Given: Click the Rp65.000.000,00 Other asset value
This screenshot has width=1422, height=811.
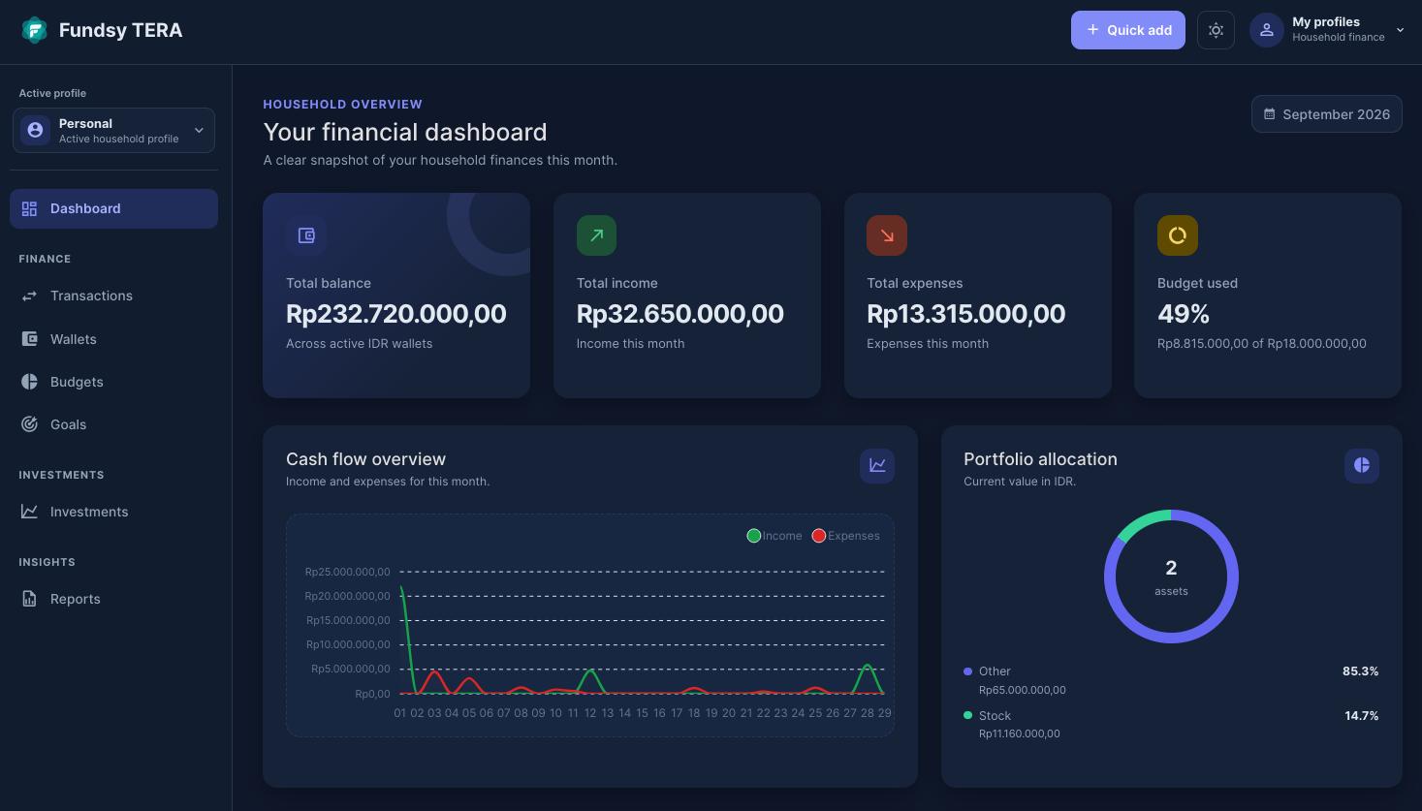Looking at the screenshot, I should (1022, 690).
